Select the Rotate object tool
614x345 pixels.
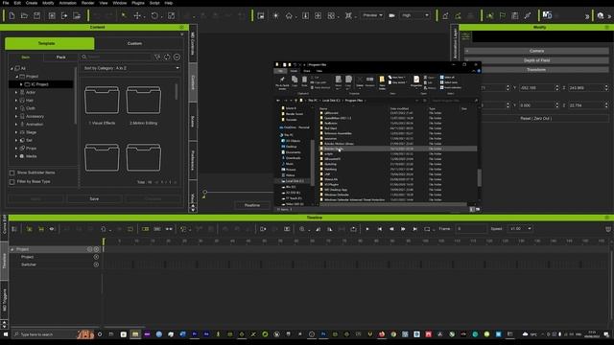154,15
